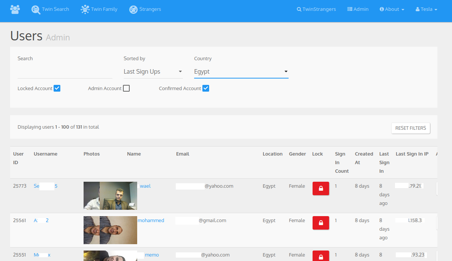Open the username link for user 25551
The width and height of the screenshot is (452, 261).
tap(42, 255)
